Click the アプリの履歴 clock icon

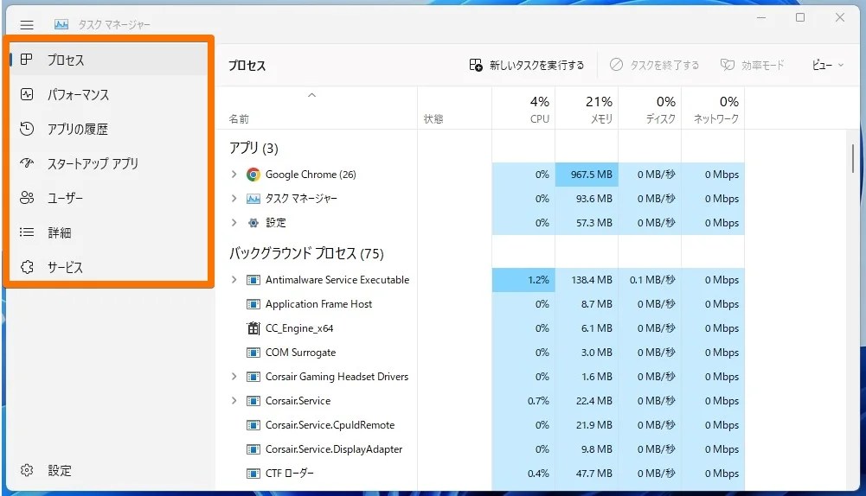click(27, 129)
